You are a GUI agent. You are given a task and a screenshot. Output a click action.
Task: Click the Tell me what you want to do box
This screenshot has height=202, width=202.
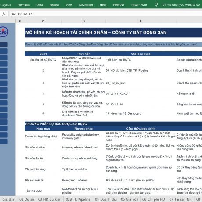(180, 5)
